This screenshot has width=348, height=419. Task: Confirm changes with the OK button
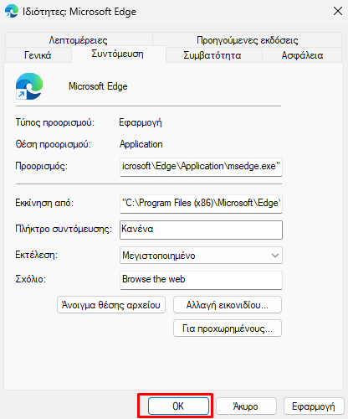pos(178,406)
